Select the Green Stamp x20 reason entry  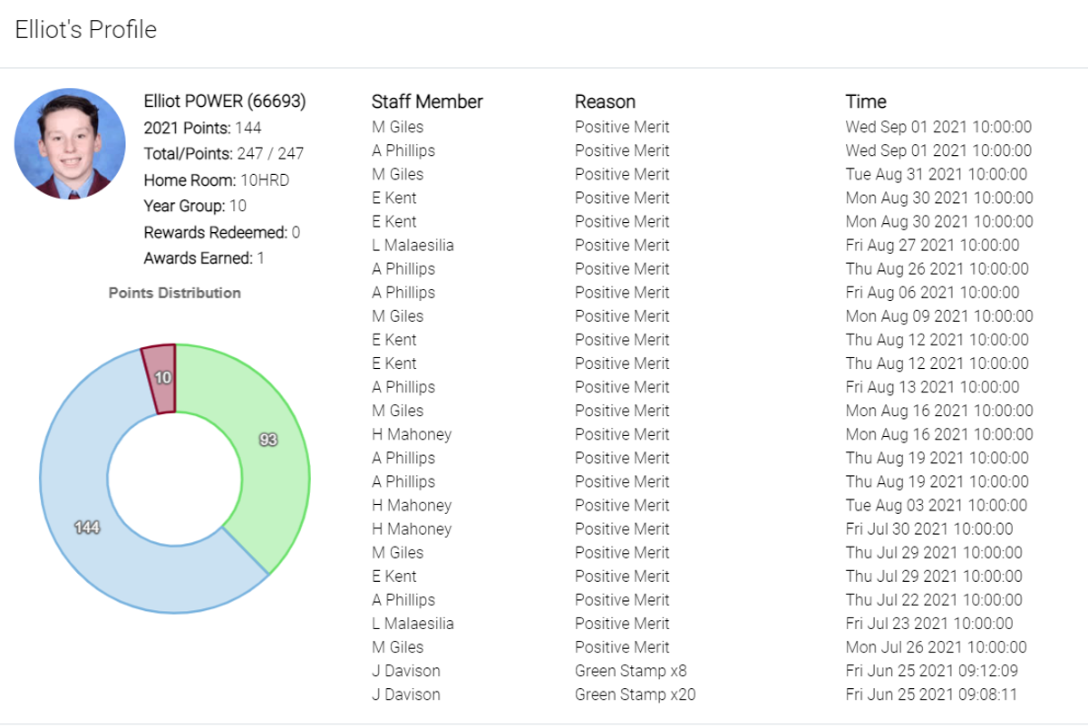tap(636, 694)
